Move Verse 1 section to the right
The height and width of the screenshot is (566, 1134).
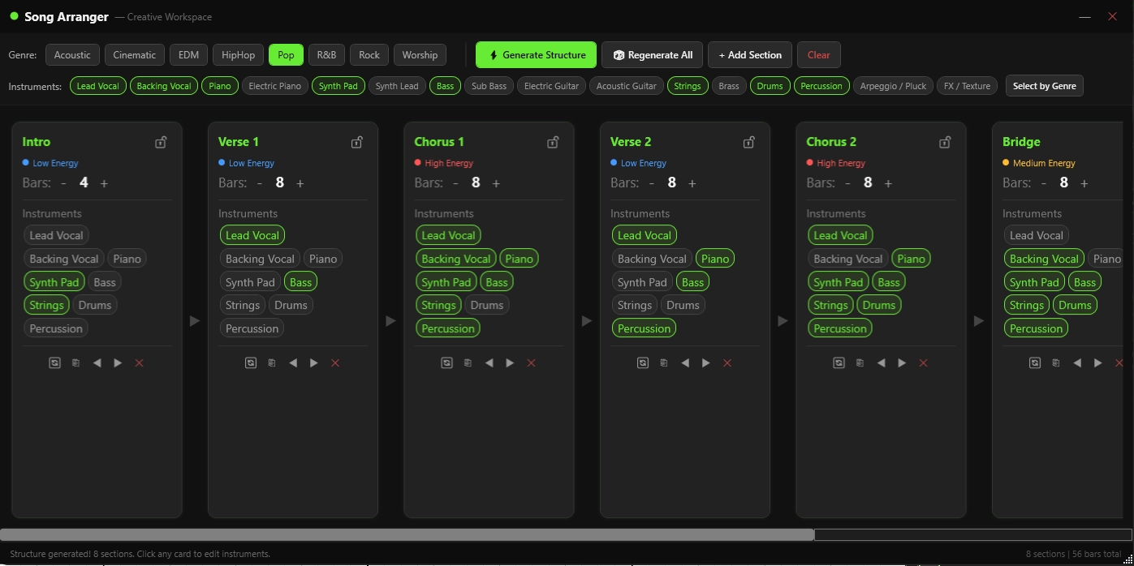[x=314, y=362]
